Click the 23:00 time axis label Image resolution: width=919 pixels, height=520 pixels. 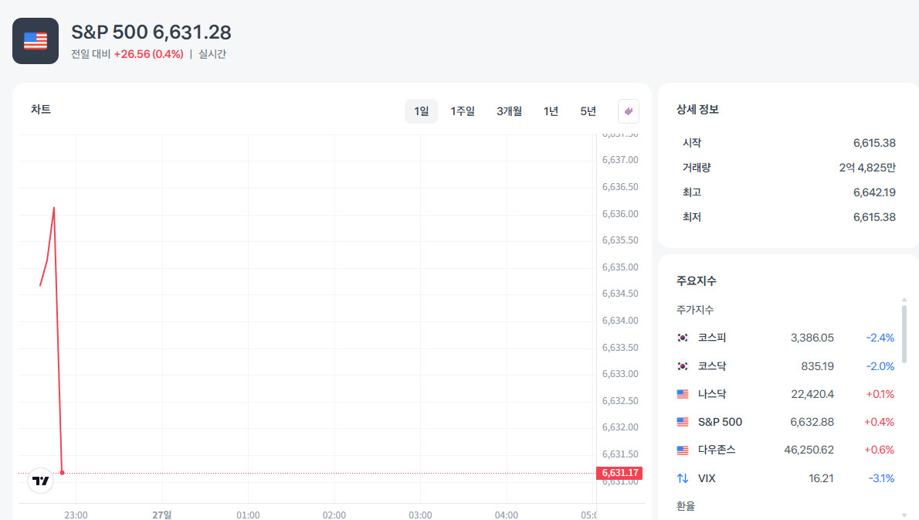[76, 515]
